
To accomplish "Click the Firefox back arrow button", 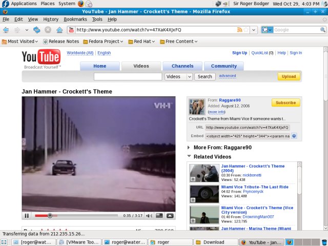I will click(6, 30).
